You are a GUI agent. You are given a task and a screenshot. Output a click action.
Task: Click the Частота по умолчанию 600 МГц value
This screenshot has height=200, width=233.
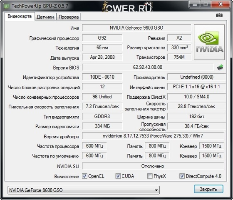coord(94,156)
